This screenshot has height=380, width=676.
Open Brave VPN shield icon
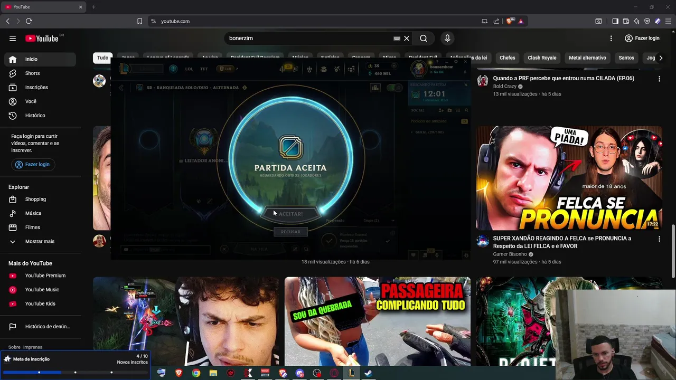(x=647, y=21)
